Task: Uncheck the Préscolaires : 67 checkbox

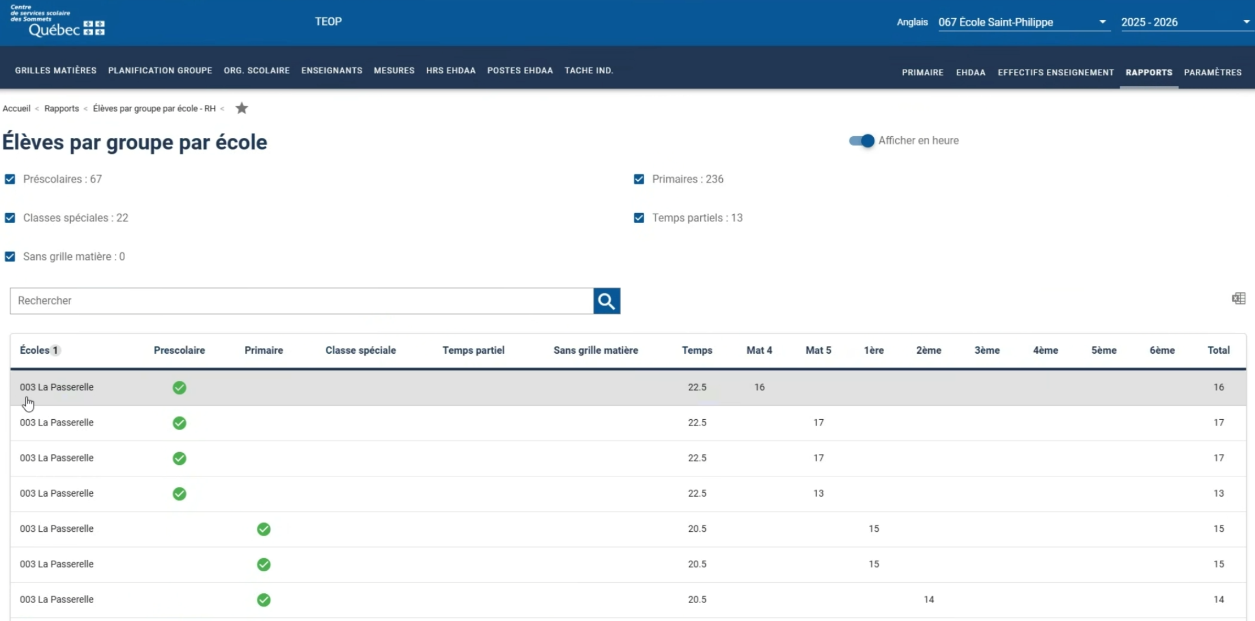Action: click(x=10, y=179)
